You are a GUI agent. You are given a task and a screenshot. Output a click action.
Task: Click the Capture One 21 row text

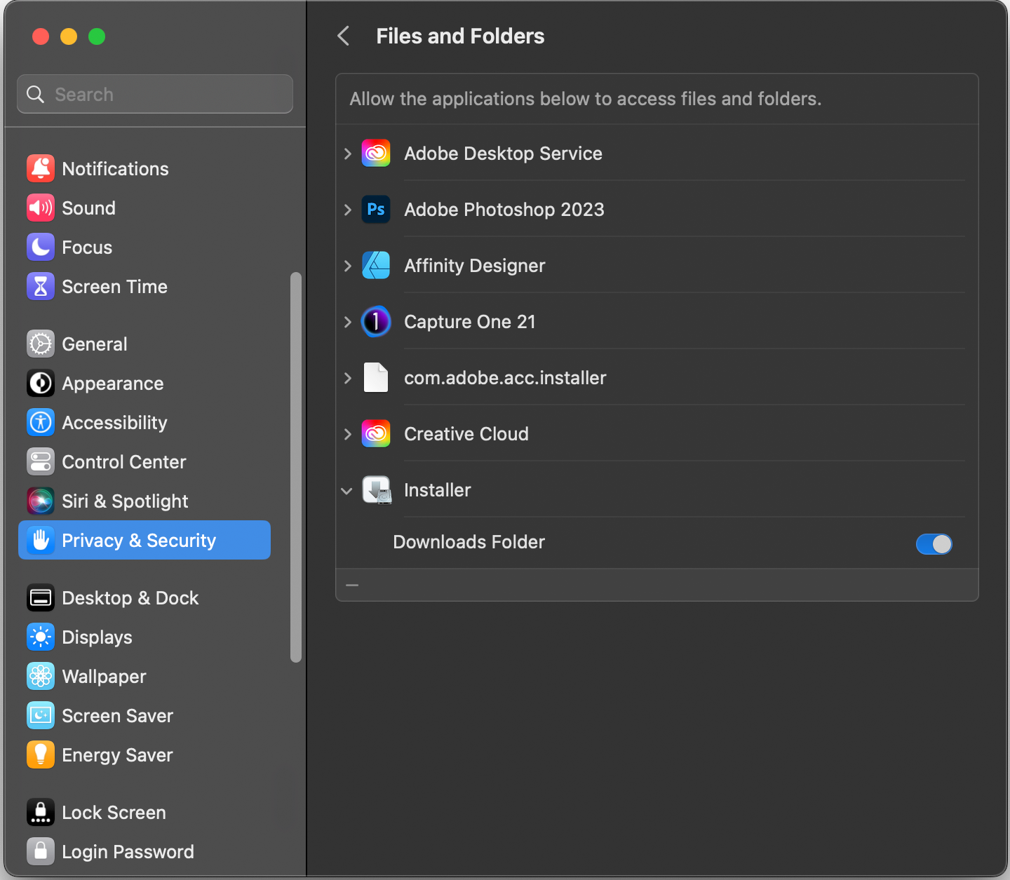pyautogui.click(x=470, y=322)
